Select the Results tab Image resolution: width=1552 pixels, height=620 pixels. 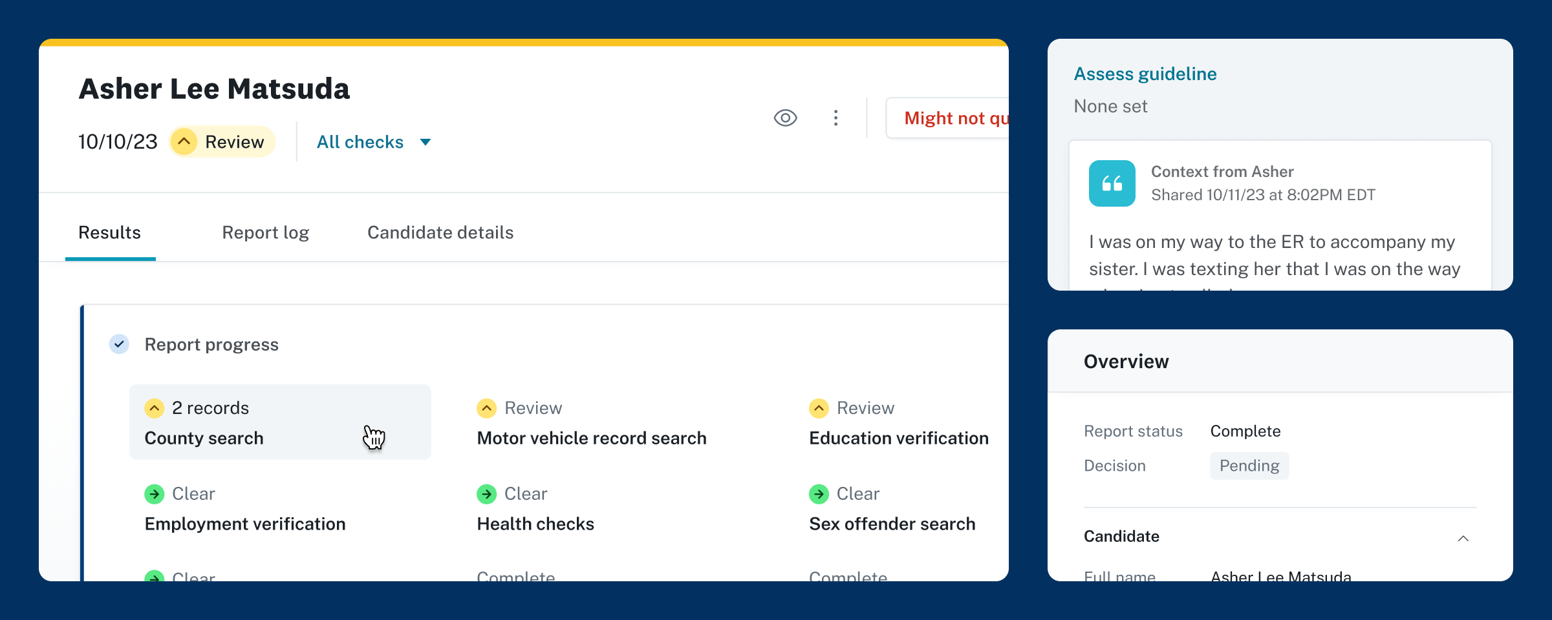pyautogui.click(x=110, y=232)
